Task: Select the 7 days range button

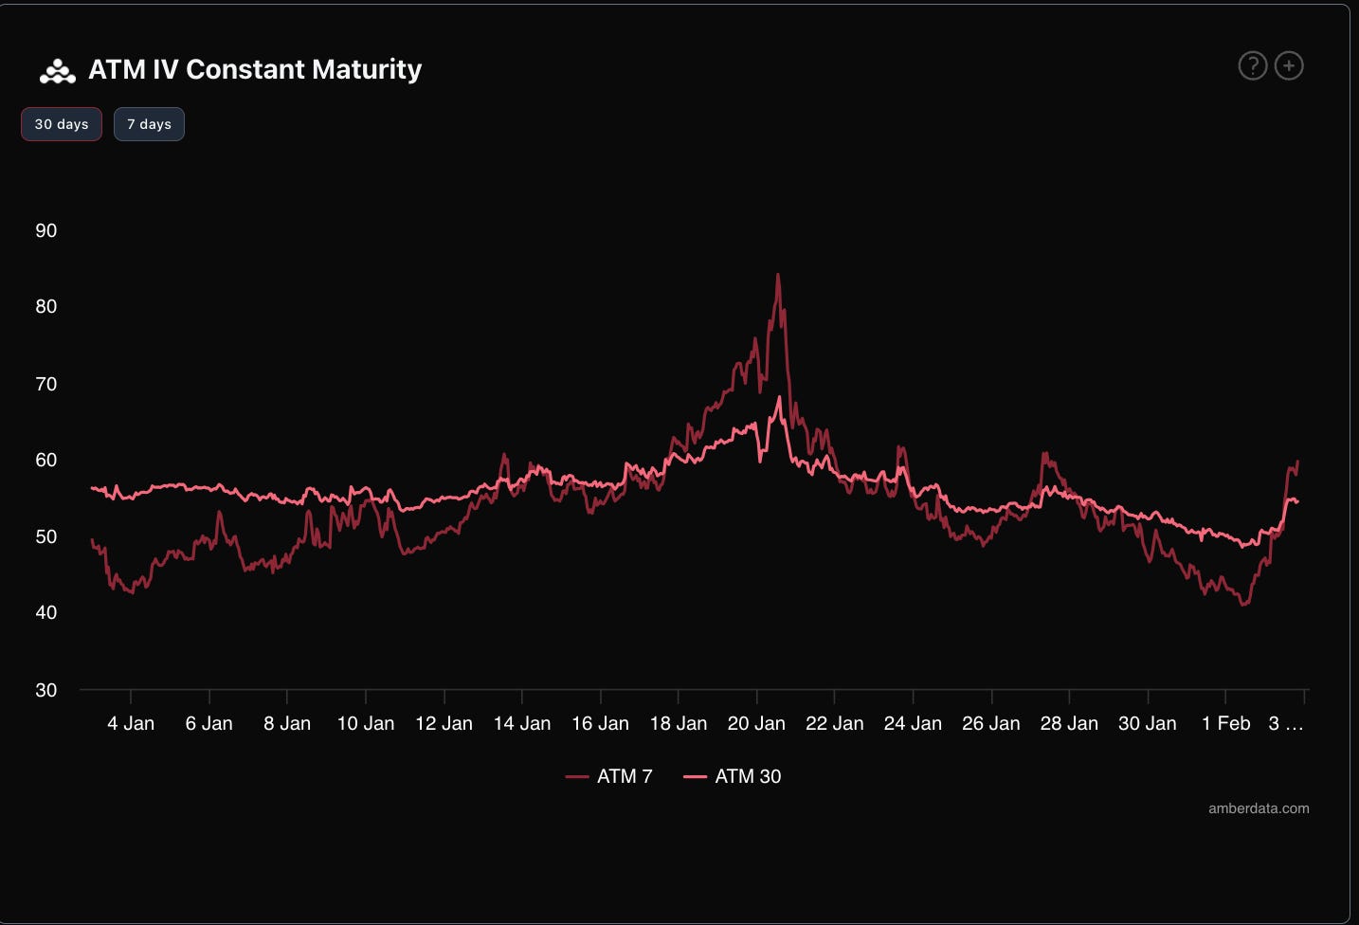Action: click(x=149, y=124)
